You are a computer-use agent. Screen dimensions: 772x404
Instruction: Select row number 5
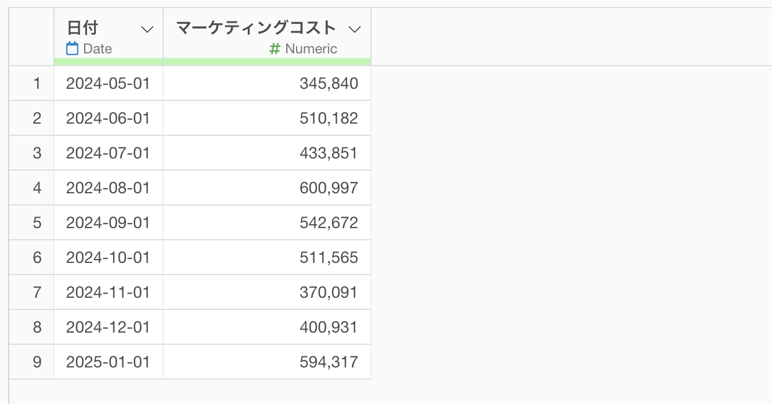click(x=37, y=223)
